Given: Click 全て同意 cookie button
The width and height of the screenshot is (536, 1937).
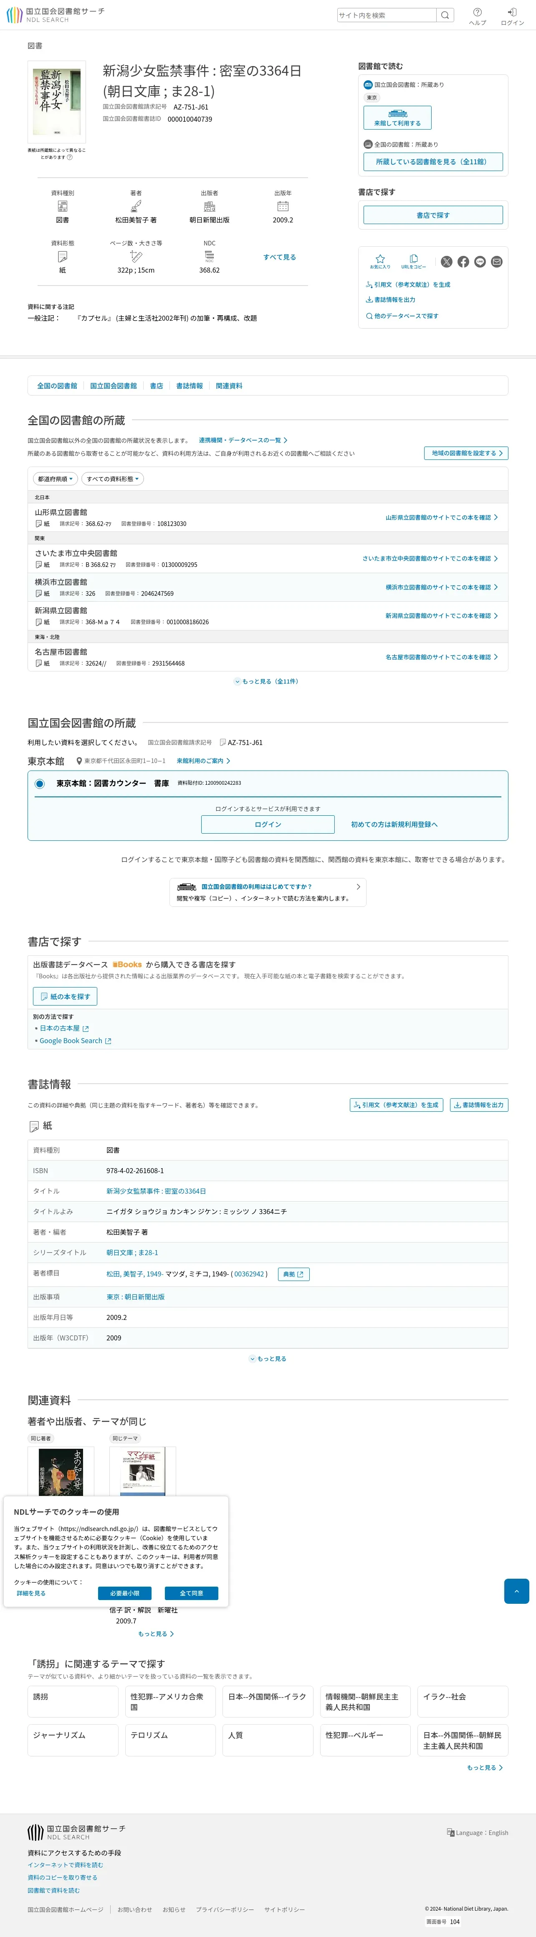Looking at the screenshot, I should [192, 1593].
